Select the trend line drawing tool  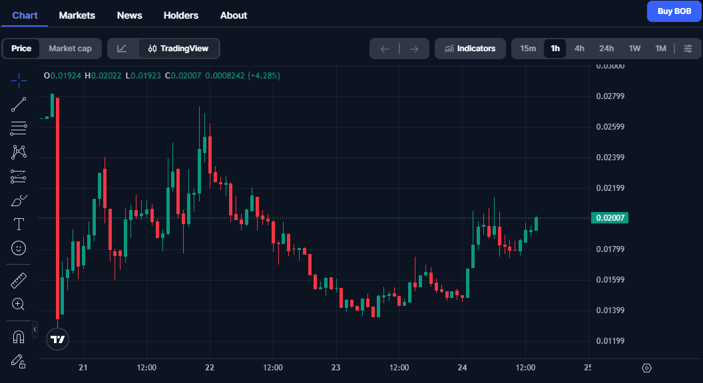[18, 104]
